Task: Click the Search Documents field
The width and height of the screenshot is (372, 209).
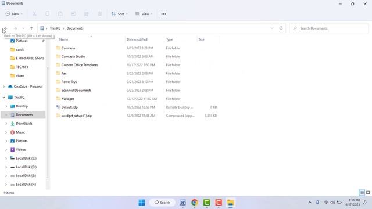Action: click(329, 28)
